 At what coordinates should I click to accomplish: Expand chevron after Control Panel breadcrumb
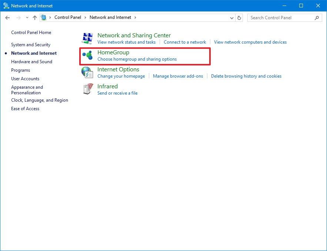coord(85,17)
